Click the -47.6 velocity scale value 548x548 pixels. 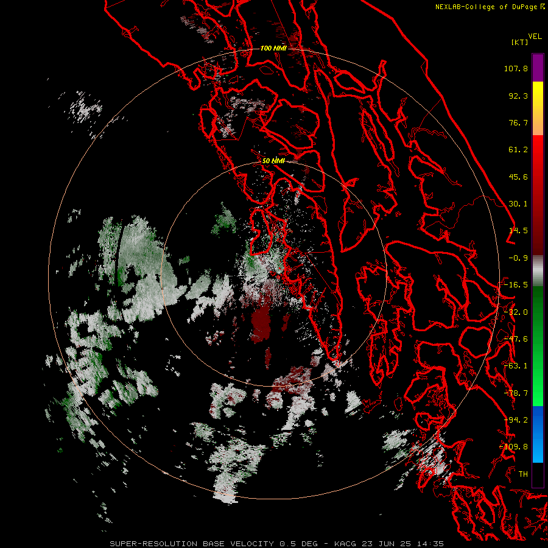(x=516, y=339)
